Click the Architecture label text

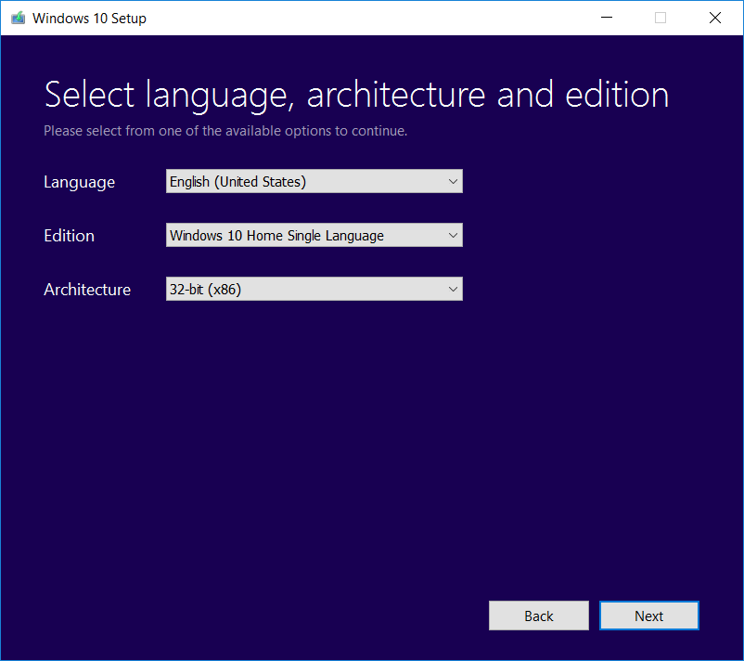(87, 290)
